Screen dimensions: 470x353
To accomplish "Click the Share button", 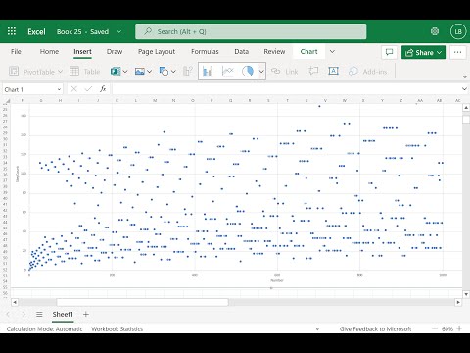I will 423,52.
